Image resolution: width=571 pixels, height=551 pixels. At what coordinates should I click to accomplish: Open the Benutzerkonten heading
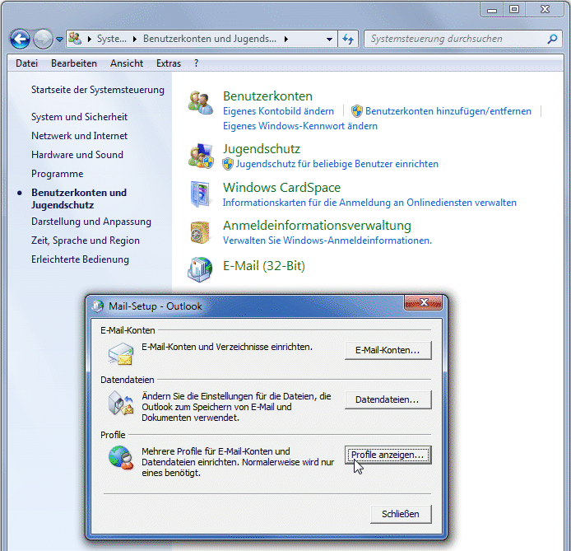[x=267, y=96]
